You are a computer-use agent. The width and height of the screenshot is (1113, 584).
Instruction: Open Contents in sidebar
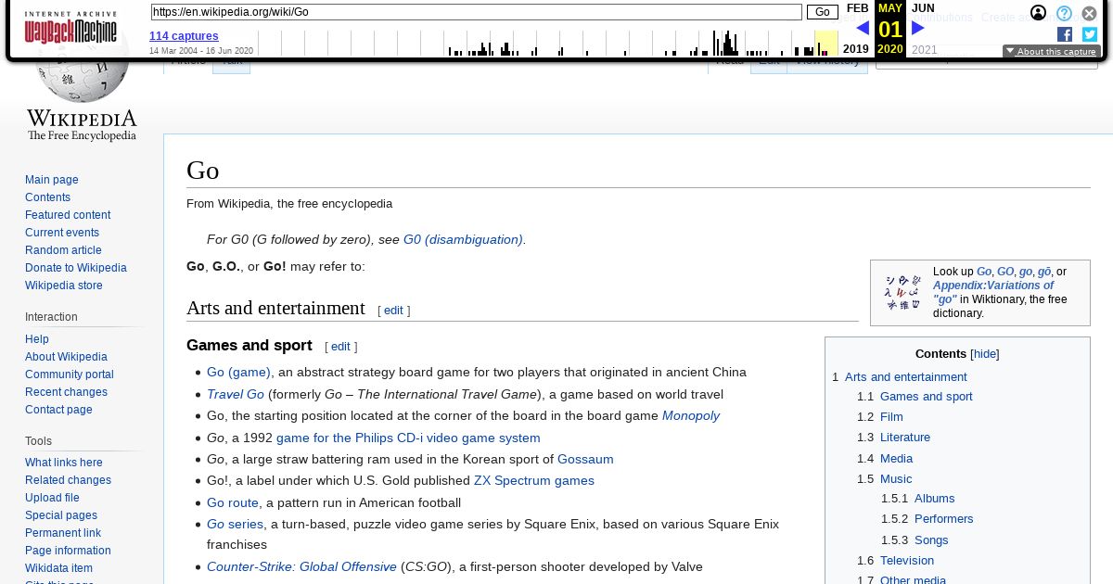(x=47, y=197)
